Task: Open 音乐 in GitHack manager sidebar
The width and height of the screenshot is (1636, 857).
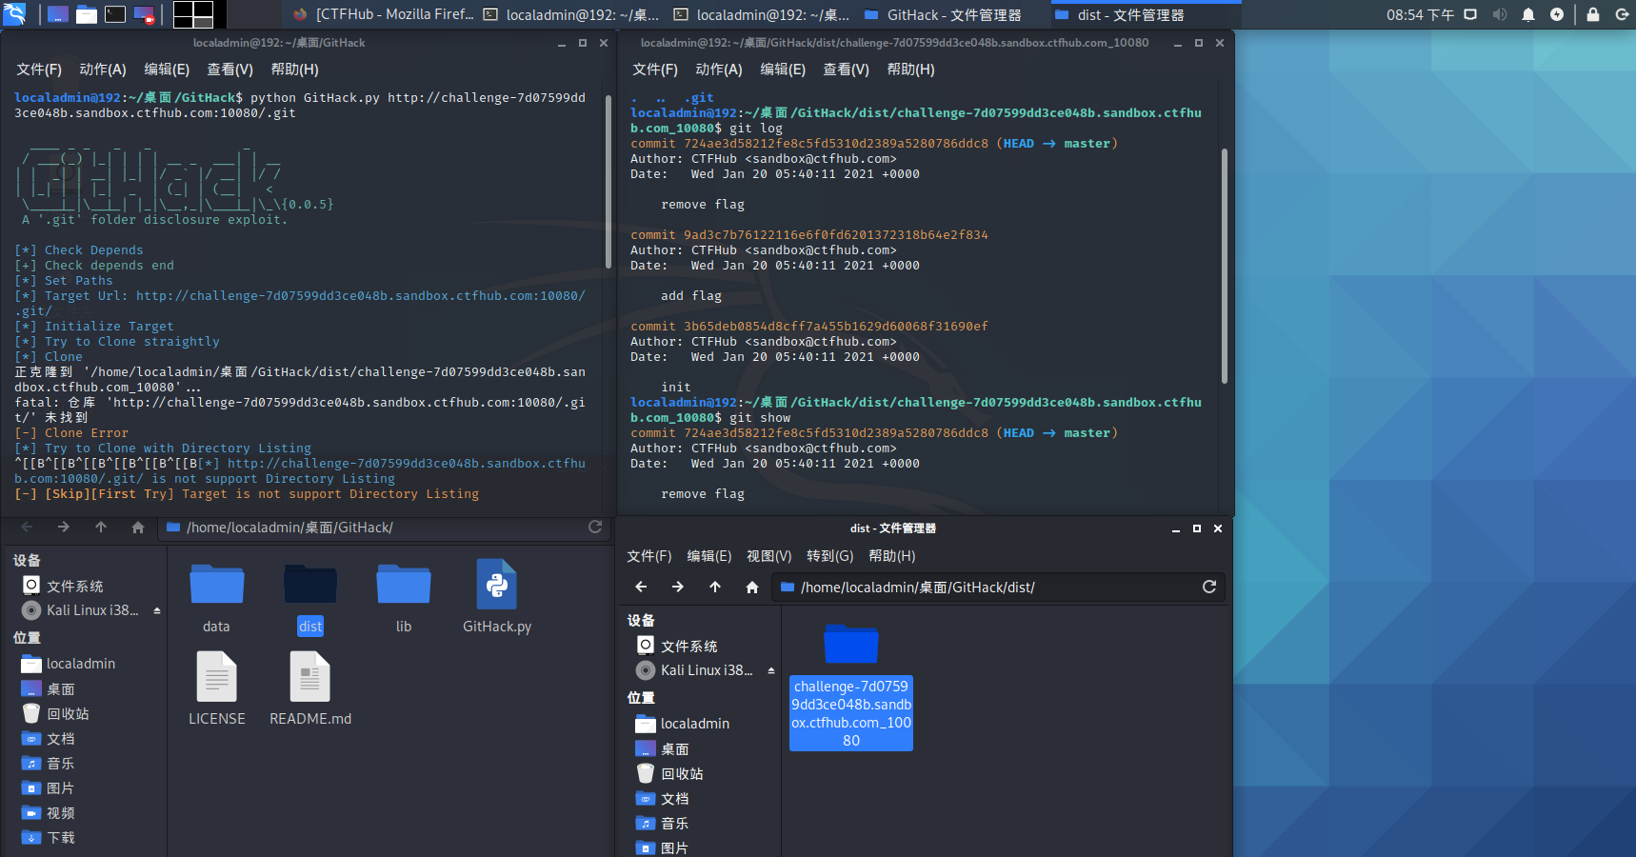Action: click(61, 763)
